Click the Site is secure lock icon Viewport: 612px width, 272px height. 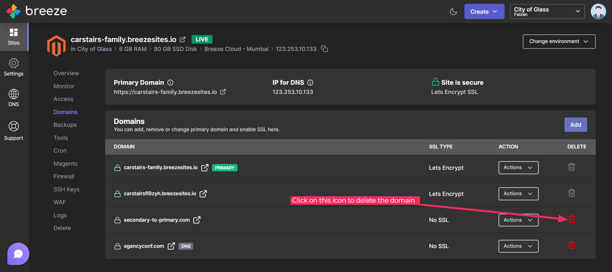435,82
